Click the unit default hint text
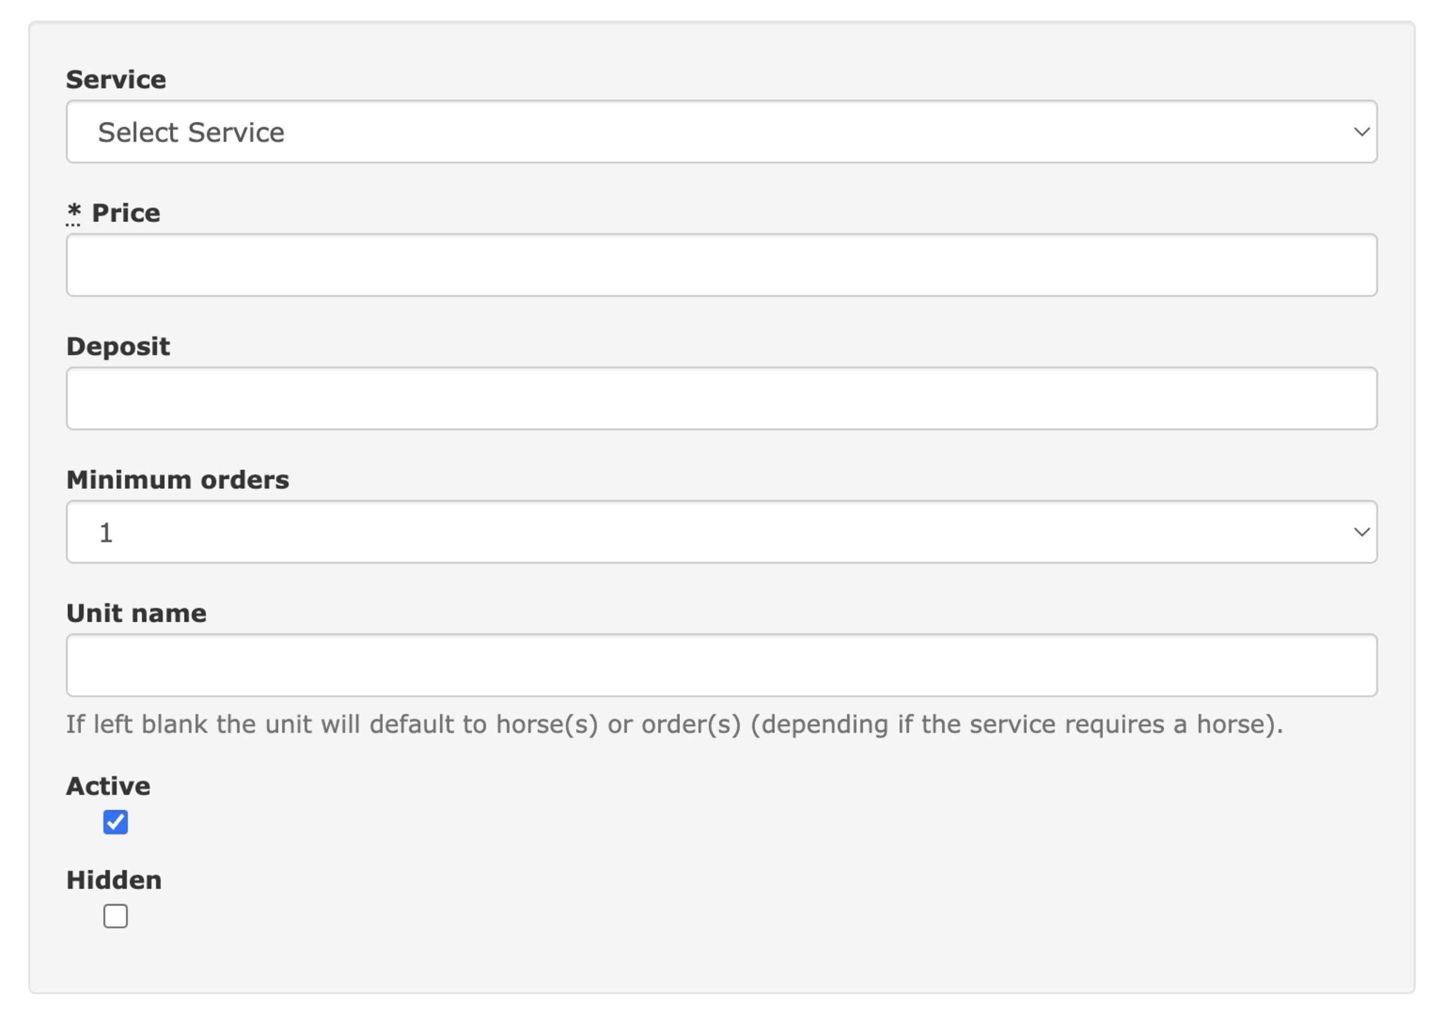The image size is (1444, 1011). (x=674, y=724)
